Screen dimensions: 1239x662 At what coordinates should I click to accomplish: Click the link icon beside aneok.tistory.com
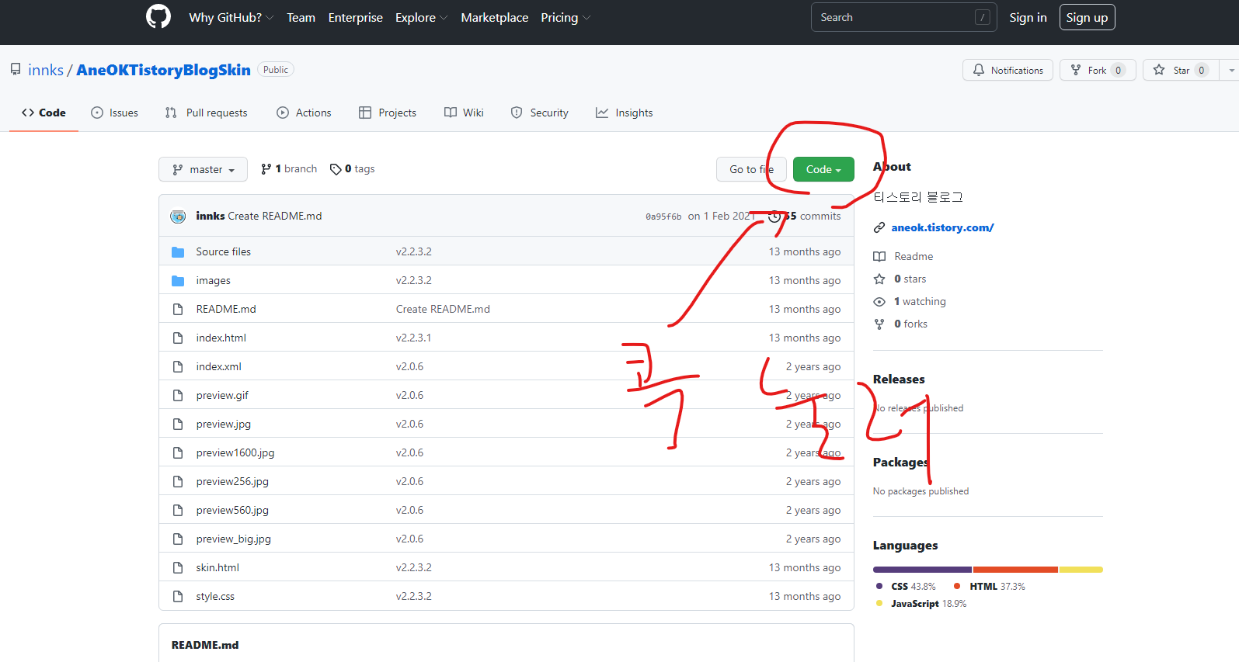[x=879, y=227]
